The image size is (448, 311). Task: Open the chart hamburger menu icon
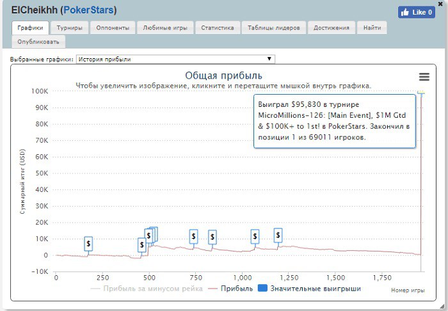(424, 77)
